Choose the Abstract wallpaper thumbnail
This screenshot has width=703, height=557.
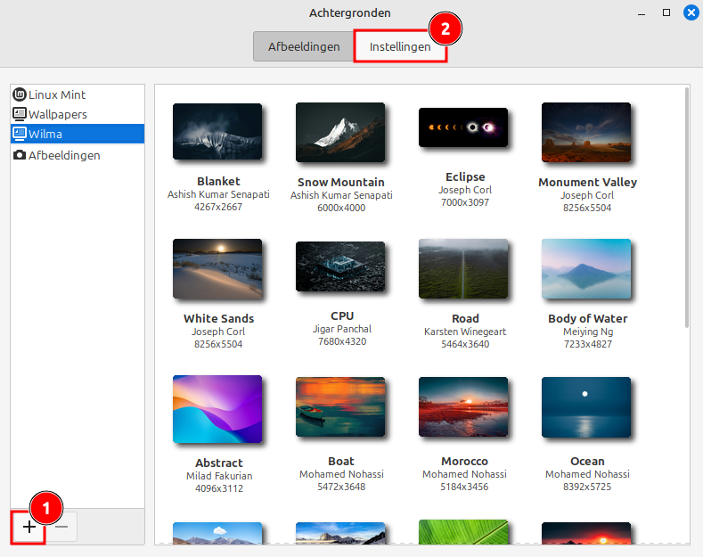tap(217, 410)
